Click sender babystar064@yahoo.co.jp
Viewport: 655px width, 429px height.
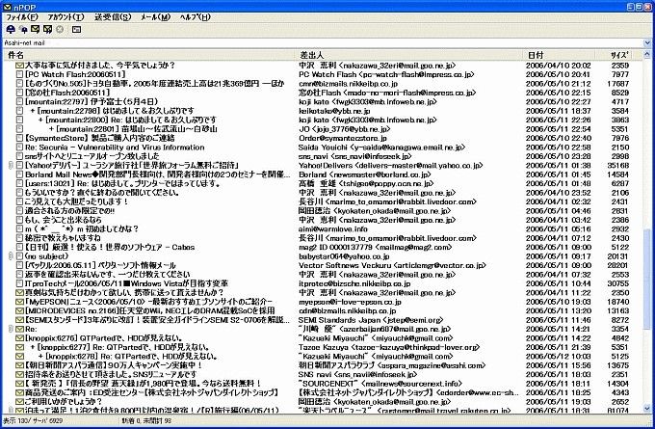point(344,255)
